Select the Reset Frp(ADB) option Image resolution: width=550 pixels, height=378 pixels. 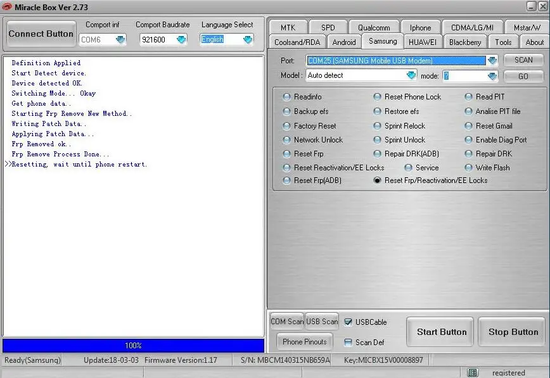286,180
